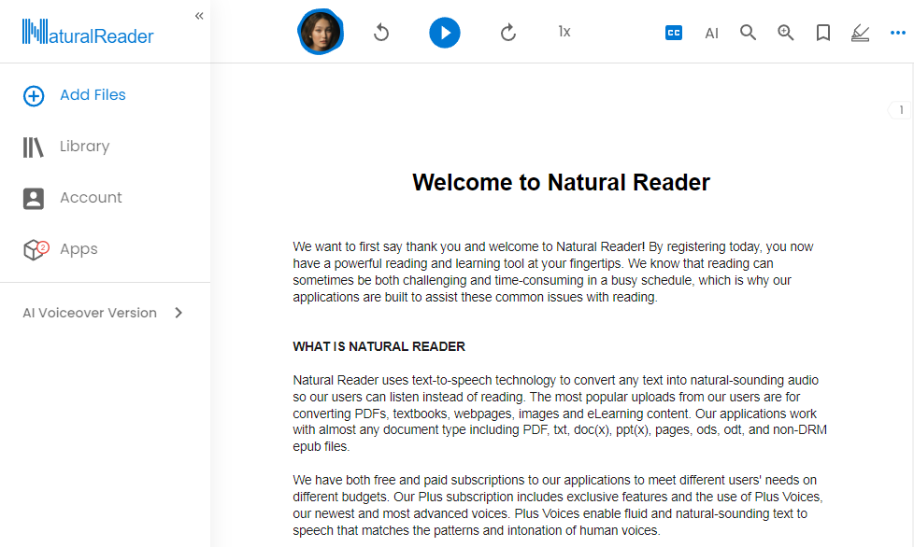Open more options three dots menu
This screenshot has height=547, width=914.
click(x=898, y=33)
